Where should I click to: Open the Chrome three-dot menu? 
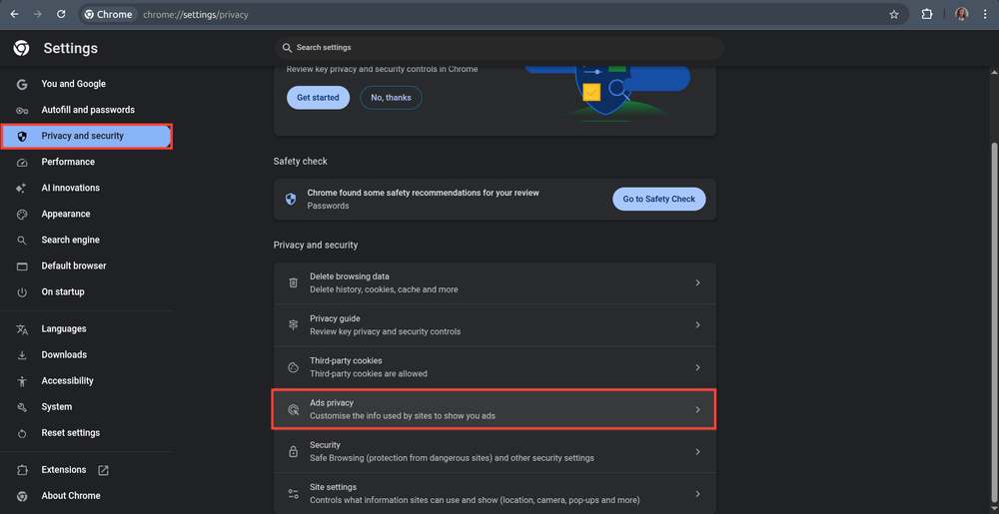tap(985, 15)
